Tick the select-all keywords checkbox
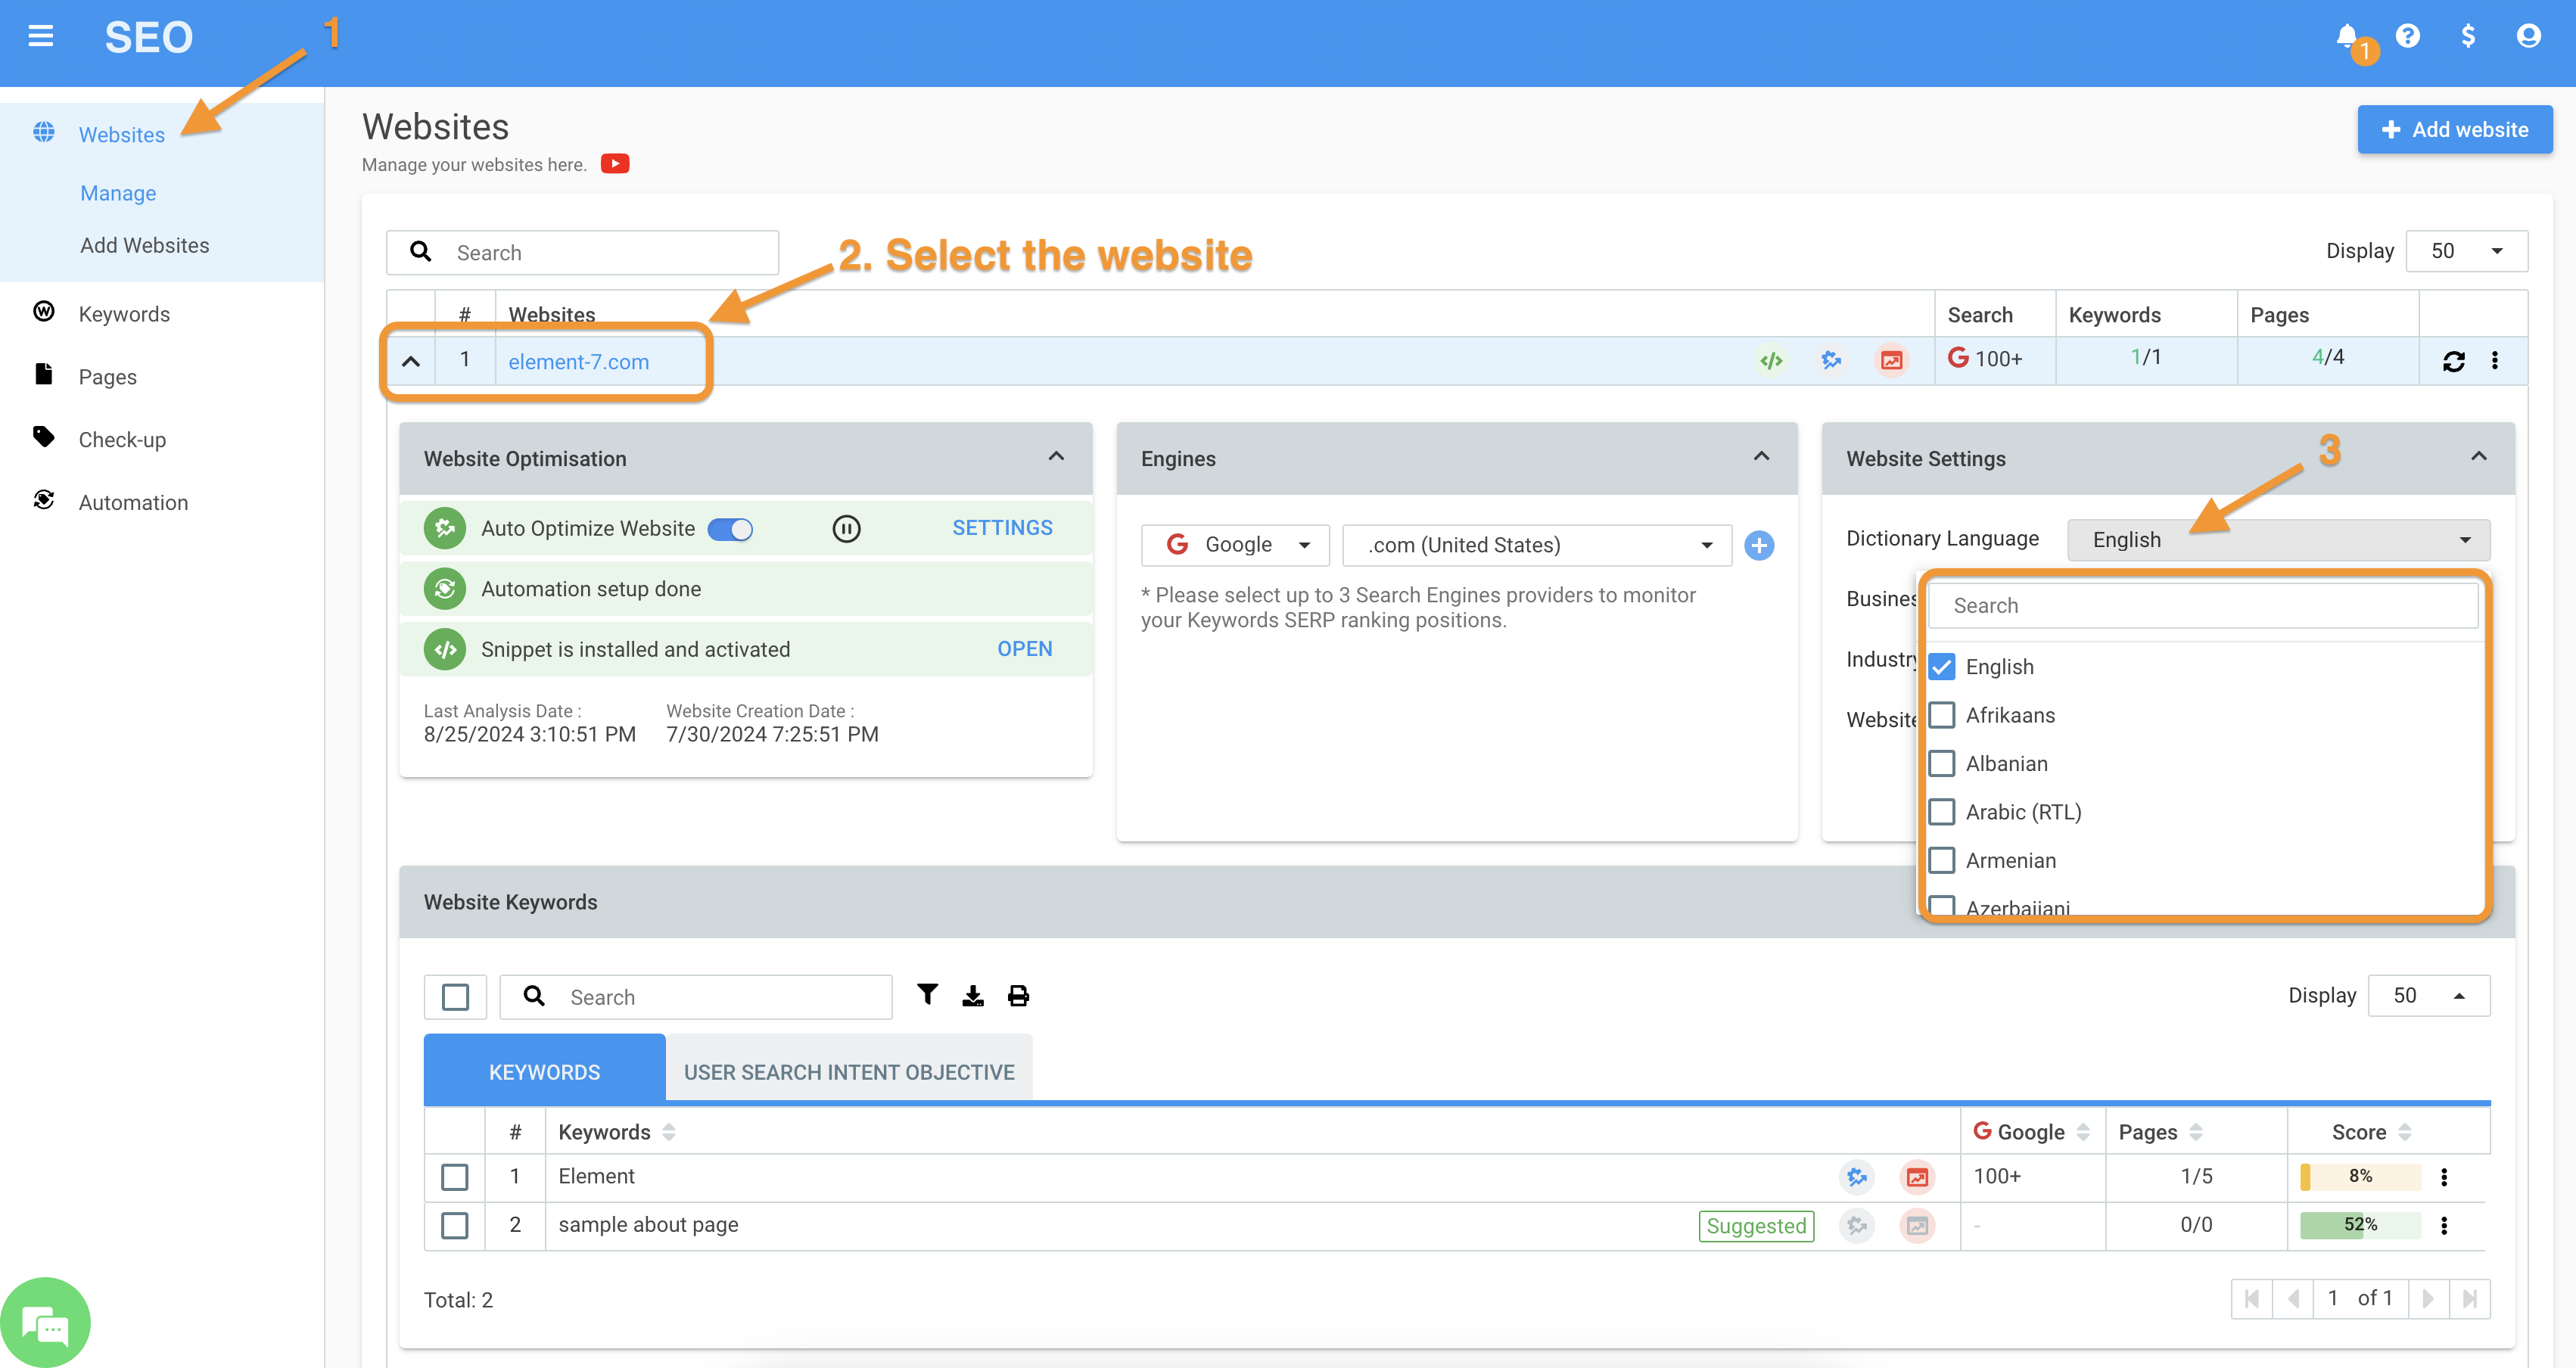The height and width of the screenshot is (1368, 2576). (x=455, y=997)
